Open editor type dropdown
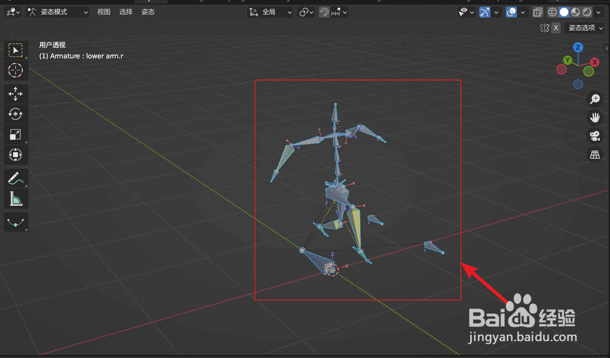This screenshot has width=610, height=358. pos(13,12)
